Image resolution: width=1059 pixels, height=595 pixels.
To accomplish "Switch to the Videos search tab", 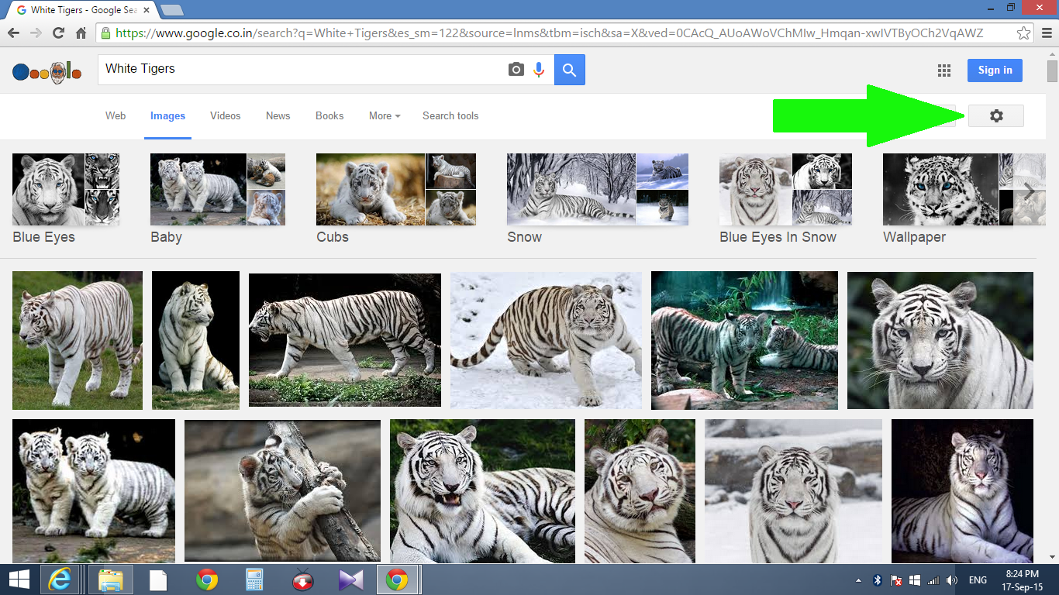I will (225, 115).
